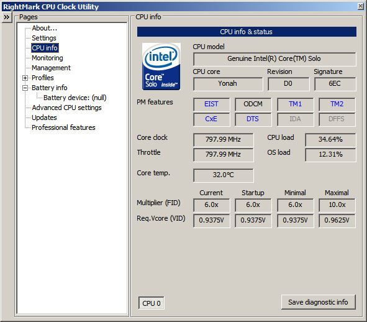The height and width of the screenshot is (322, 367).
Task: Click the Minimal multiplier 6.0x value
Action: tap(295, 205)
